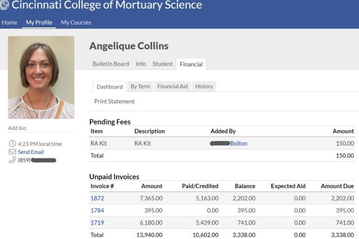This screenshot has width=359, height=239.
Task: Open the Bolton added-by link
Action: 239,143
